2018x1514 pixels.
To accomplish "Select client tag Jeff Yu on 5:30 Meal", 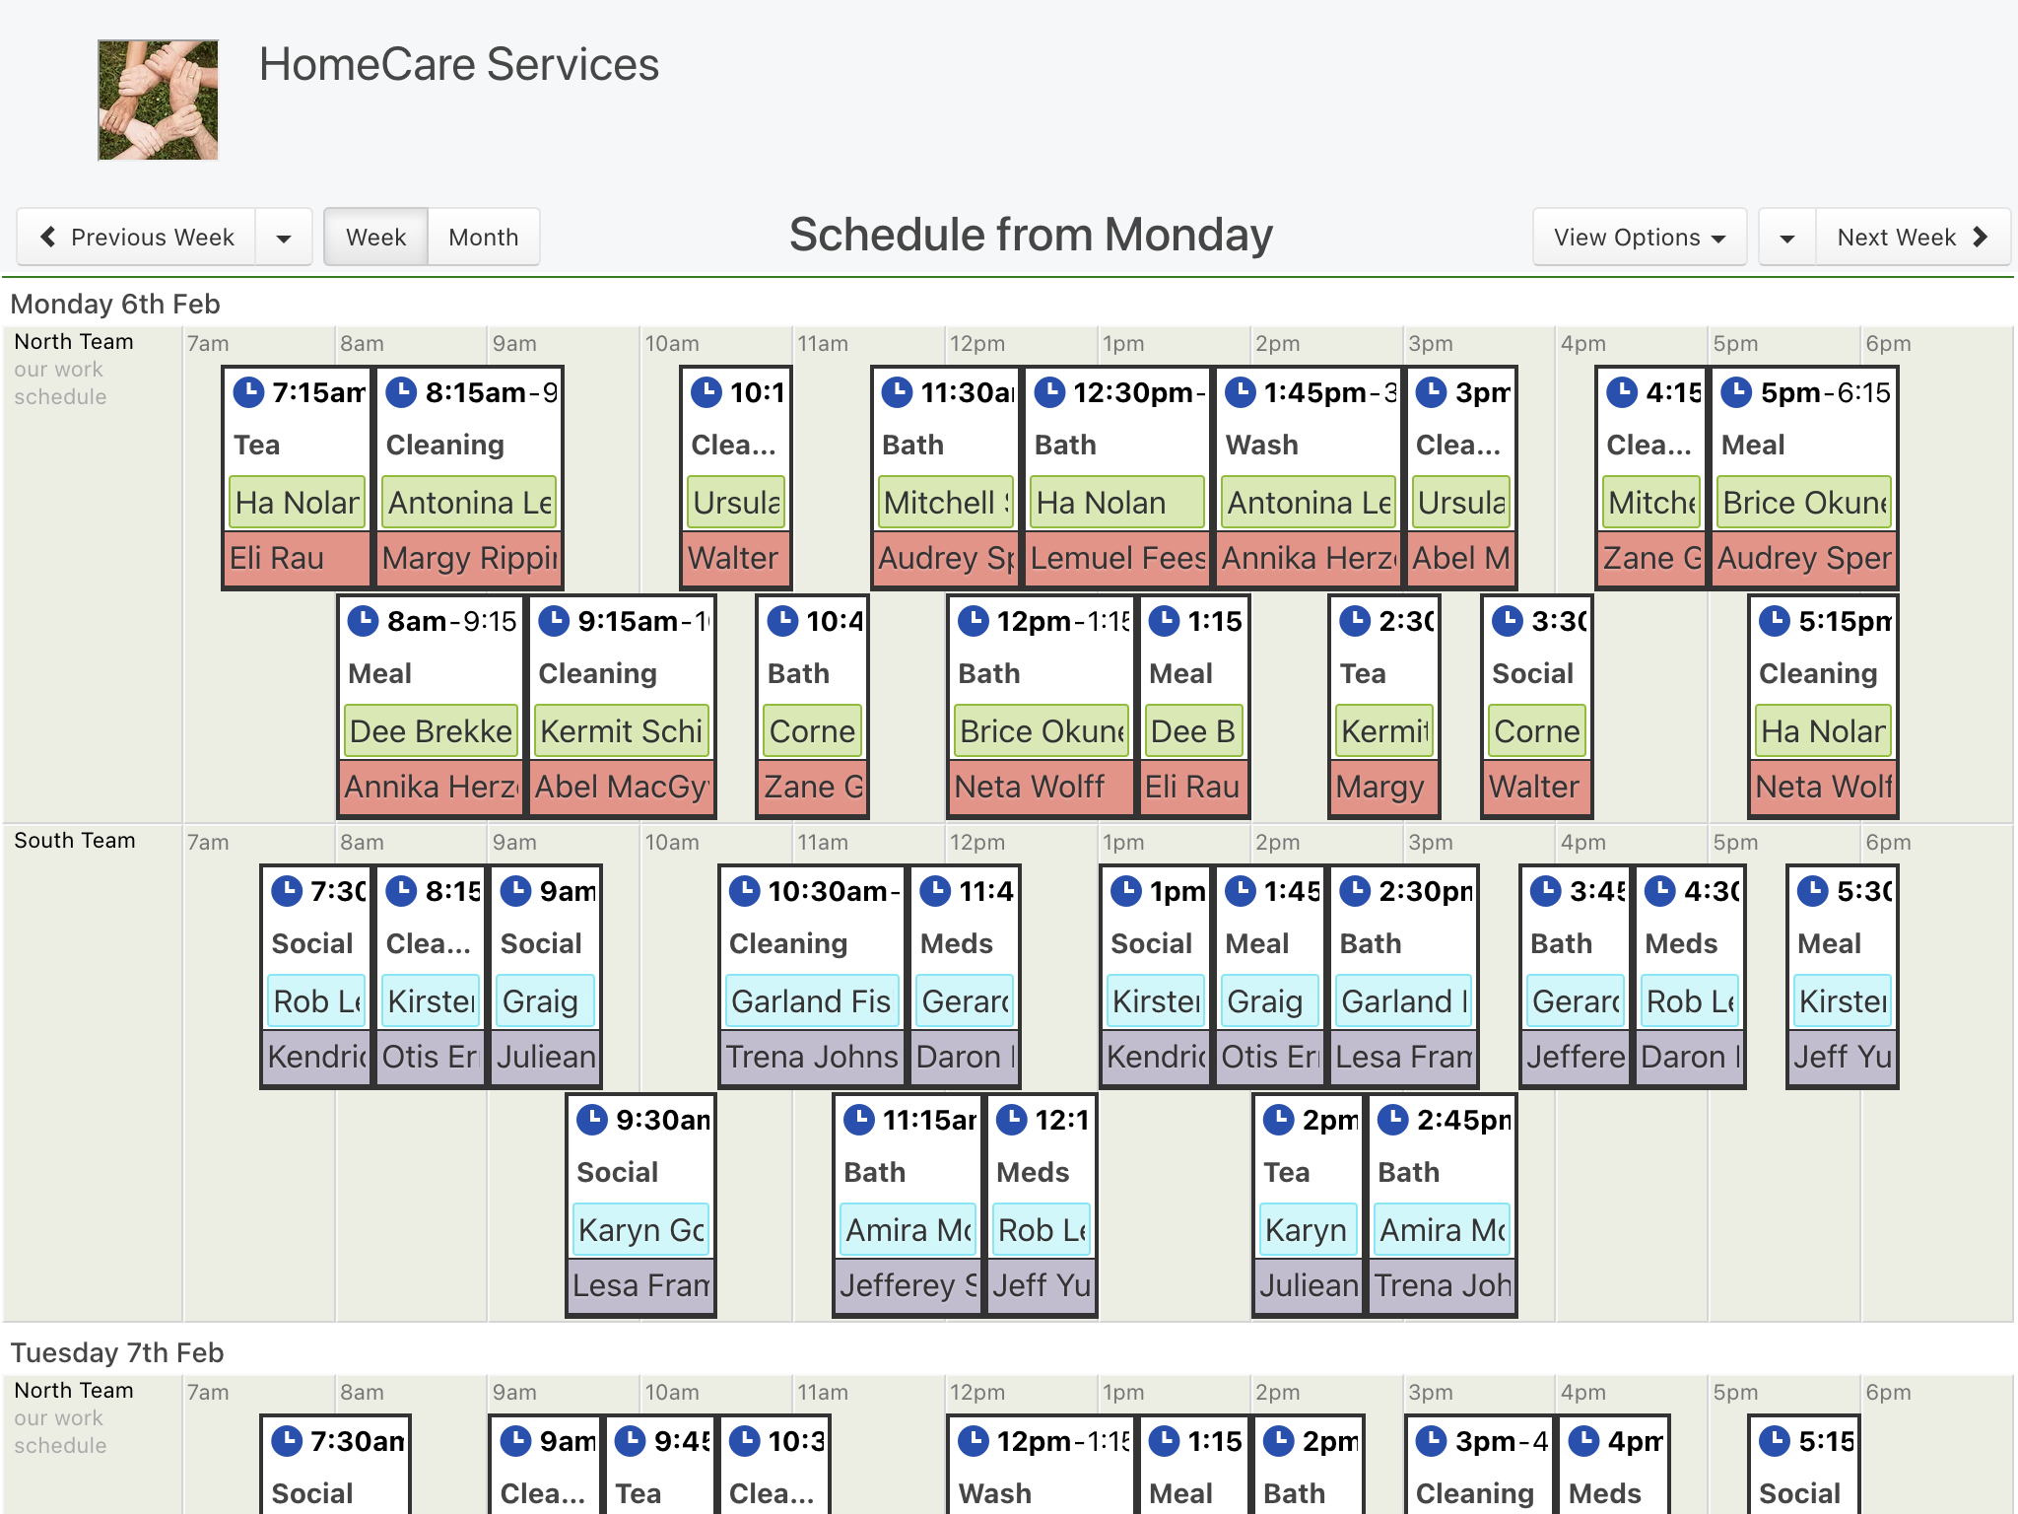I will 1842,1057.
